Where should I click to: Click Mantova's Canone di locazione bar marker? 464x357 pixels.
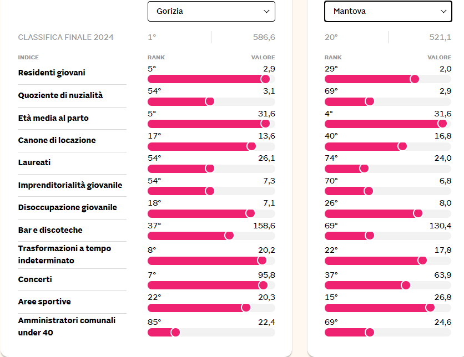coord(402,146)
